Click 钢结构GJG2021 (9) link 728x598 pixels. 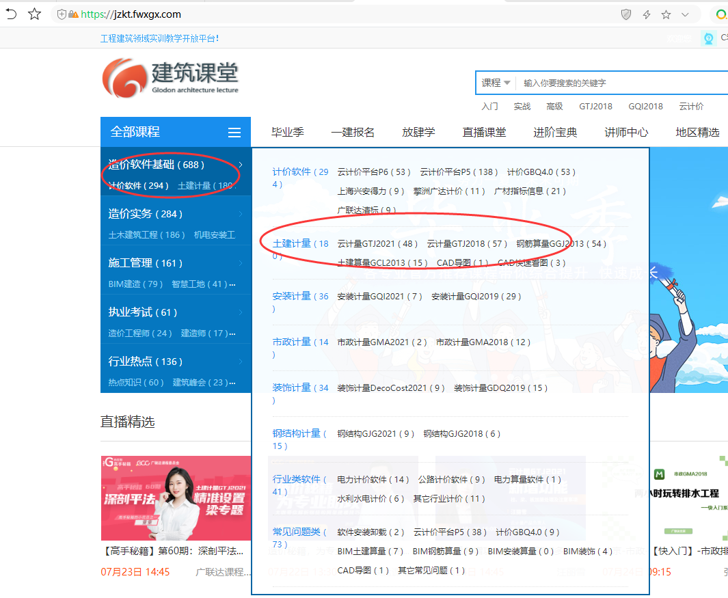[375, 434]
